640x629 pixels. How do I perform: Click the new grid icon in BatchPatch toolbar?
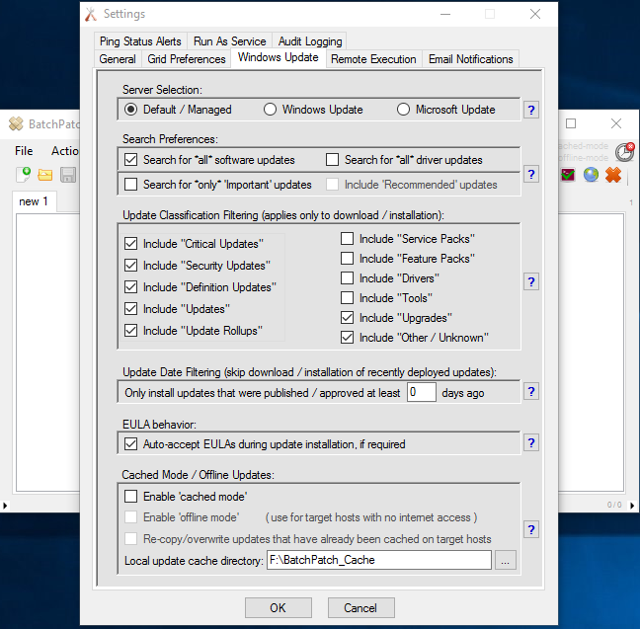[x=24, y=175]
